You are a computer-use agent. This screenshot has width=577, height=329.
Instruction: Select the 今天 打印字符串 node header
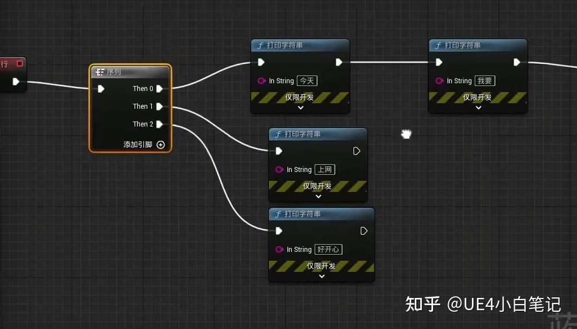coord(300,45)
